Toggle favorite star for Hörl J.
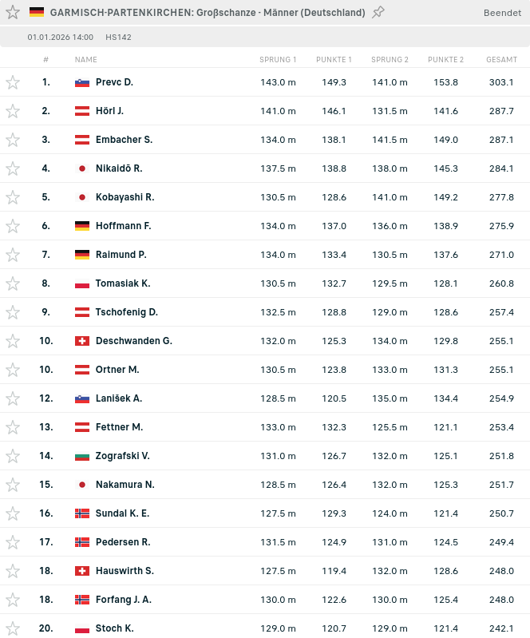 (x=13, y=111)
